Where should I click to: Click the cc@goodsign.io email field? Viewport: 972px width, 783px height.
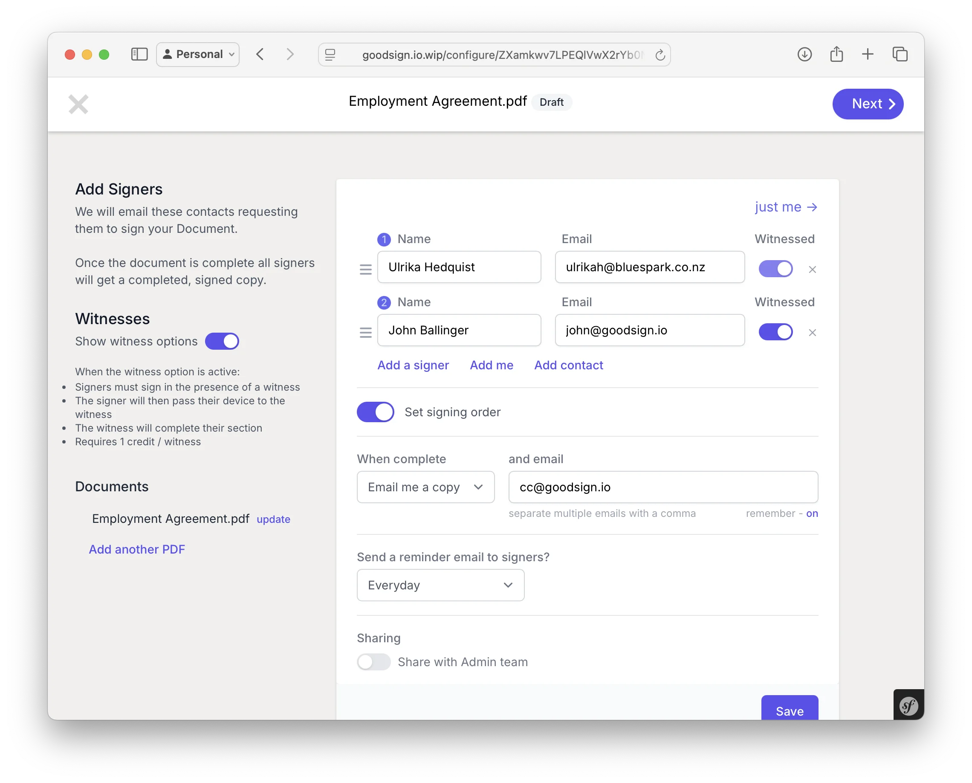(x=663, y=487)
